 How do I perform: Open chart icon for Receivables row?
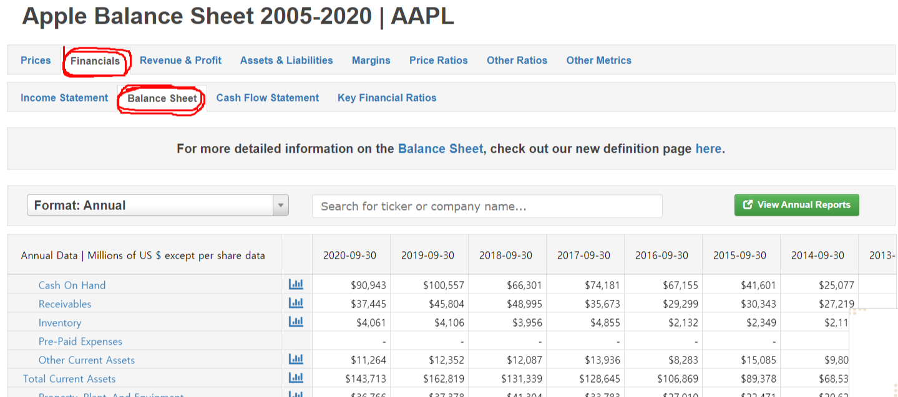[296, 303]
